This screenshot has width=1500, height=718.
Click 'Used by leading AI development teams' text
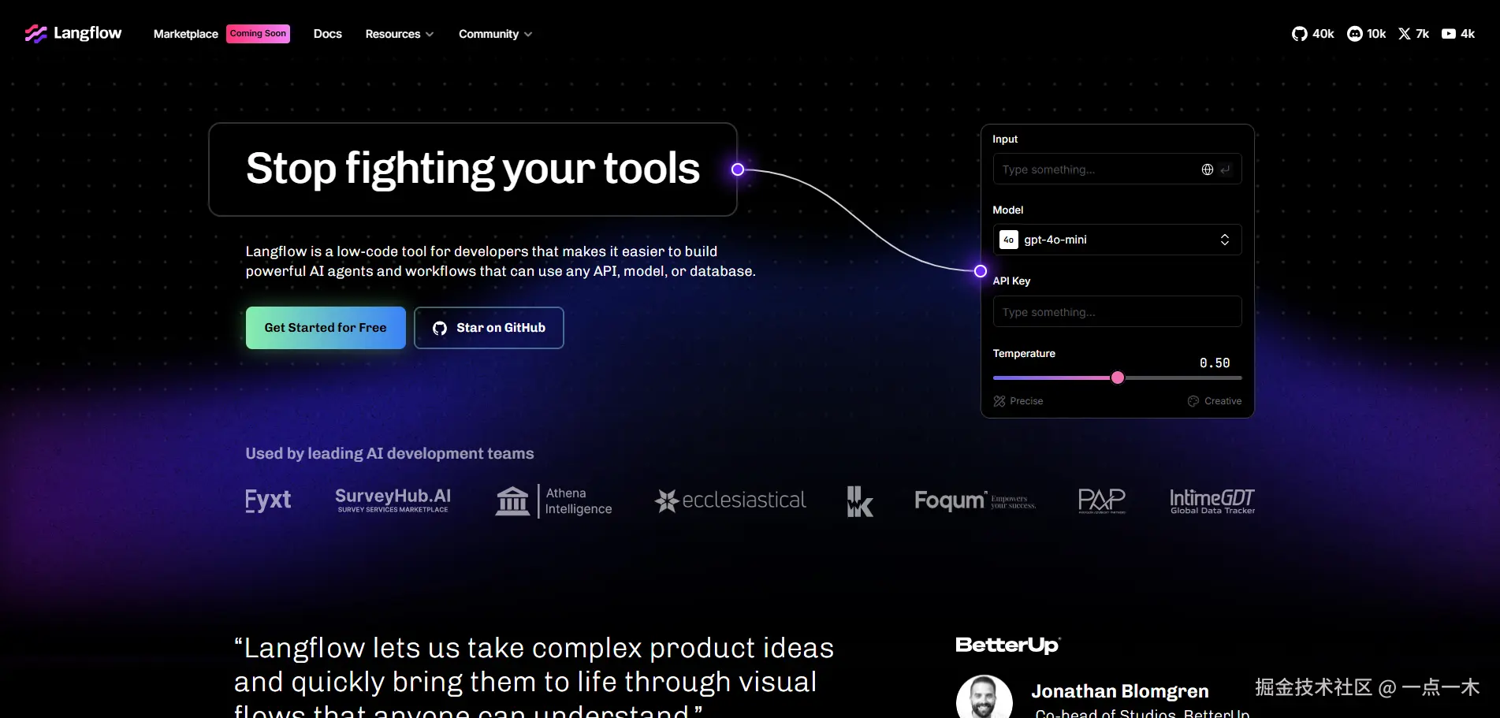tap(389, 453)
